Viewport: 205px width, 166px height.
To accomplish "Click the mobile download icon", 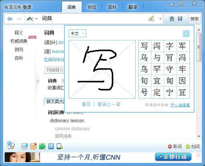I will pos(60,146).
